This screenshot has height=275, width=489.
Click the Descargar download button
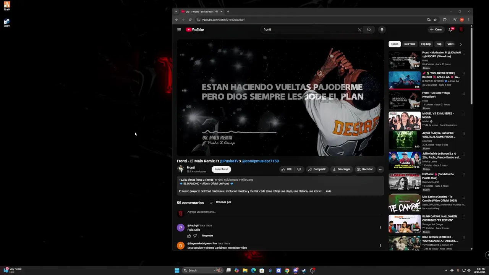click(342, 169)
